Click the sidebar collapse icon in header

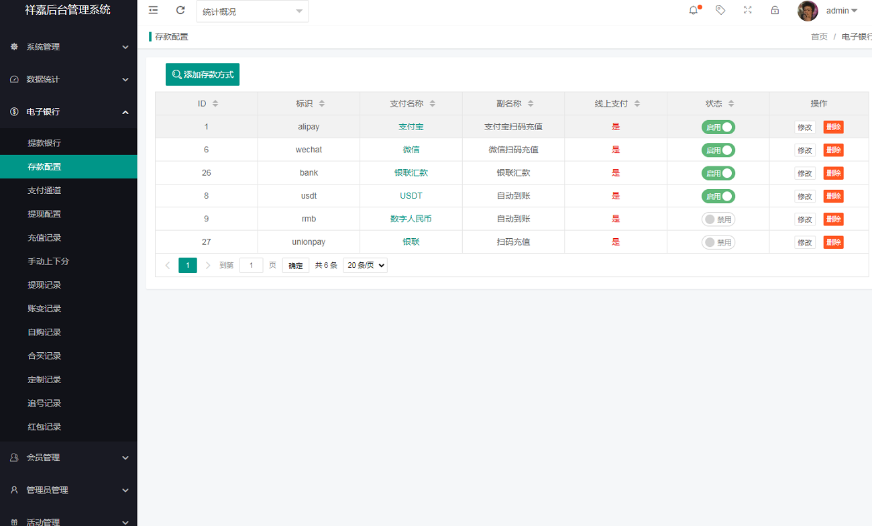[x=154, y=10]
